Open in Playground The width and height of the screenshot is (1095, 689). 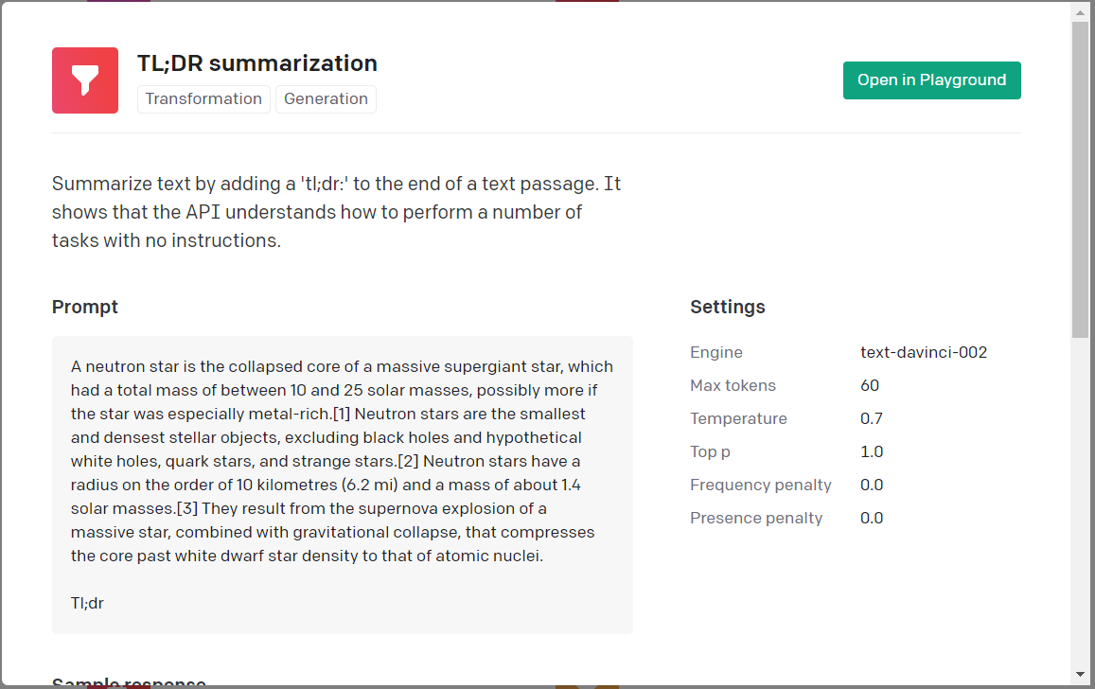pyautogui.click(x=931, y=79)
